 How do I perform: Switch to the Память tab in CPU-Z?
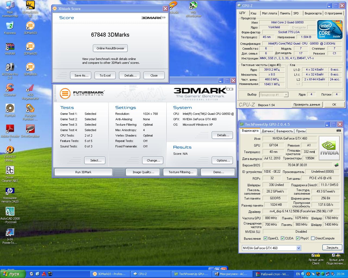pos(285,13)
